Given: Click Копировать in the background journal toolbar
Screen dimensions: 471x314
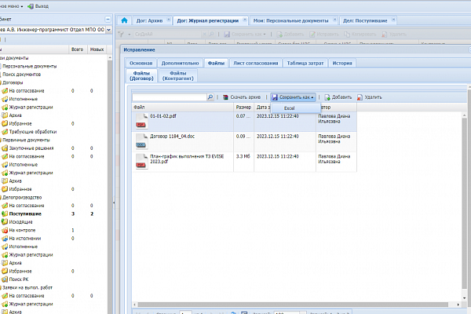Looking at the screenshot, I should click(x=360, y=34).
